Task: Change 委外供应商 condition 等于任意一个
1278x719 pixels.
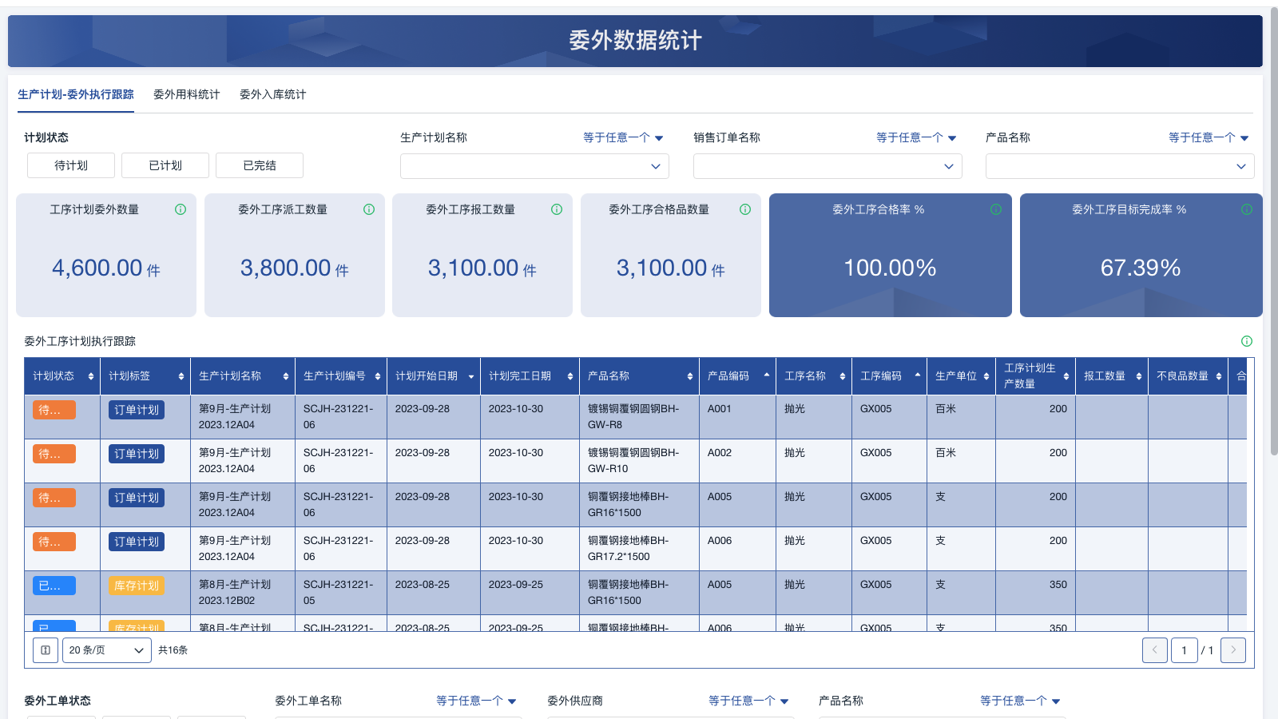Action: point(748,701)
